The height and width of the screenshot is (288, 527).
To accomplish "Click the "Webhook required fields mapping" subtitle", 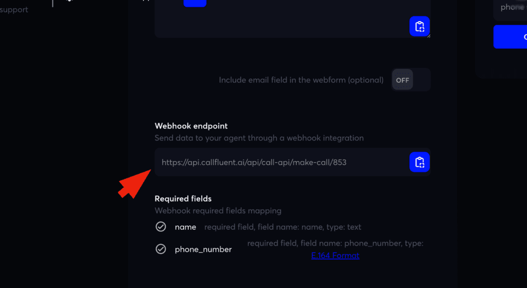I will coord(218,211).
